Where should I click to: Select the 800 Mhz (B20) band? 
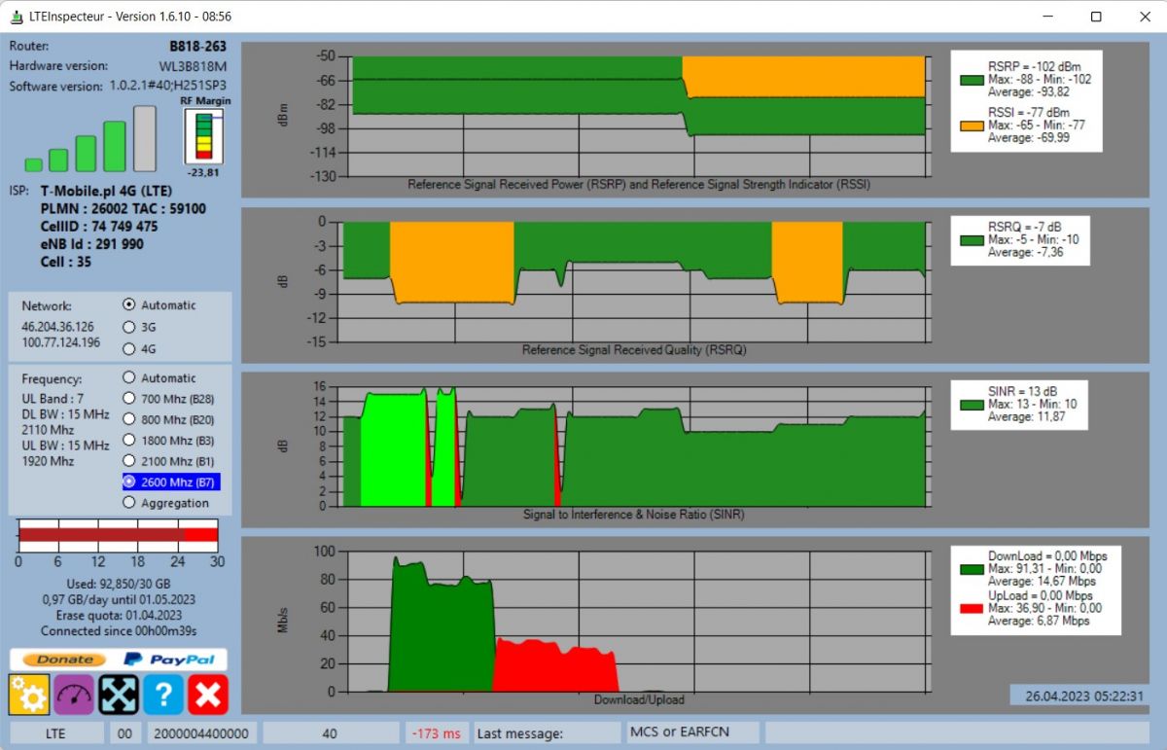click(x=129, y=419)
